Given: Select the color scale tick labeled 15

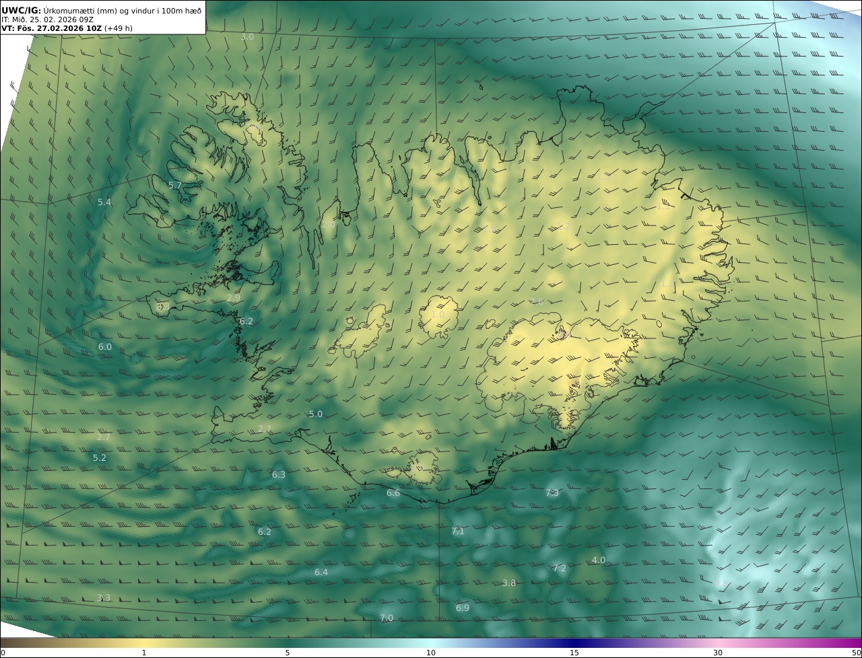Looking at the screenshot, I should (x=574, y=653).
